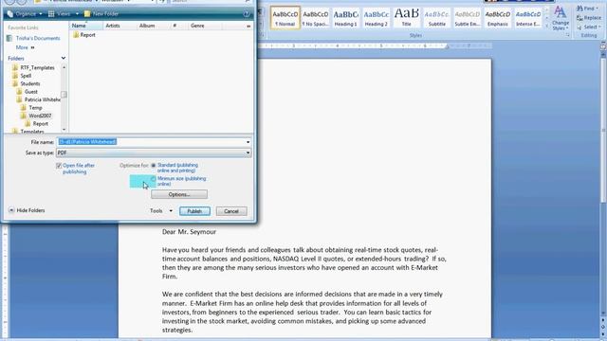Screen dimensions: 607x341
Task: Go to Trisha's Documents favorite link
Action: pyautogui.click(x=34, y=38)
